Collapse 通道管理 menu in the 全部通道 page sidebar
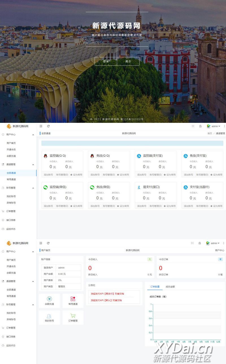This screenshot has width=226, height=364. [x=33, y=165]
